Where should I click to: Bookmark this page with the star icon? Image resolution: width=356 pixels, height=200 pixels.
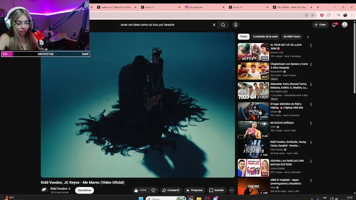tap(313, 15)
